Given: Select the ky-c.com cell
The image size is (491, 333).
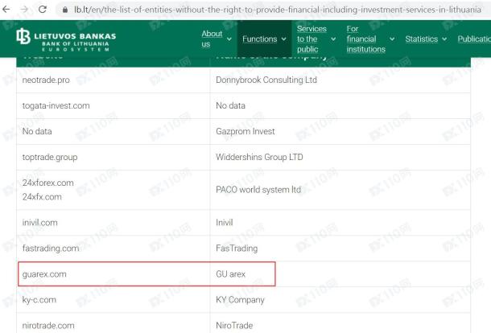Looking at the screenshot, I should [113, 300].
